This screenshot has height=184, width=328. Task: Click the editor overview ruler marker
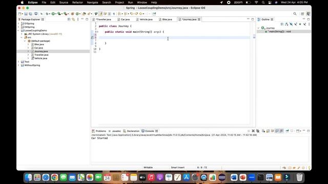[x=254, y=36]
